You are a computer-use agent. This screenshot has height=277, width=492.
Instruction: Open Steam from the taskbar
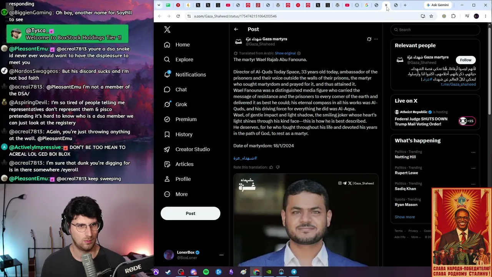pyautogui.click(x=168, y=272)
